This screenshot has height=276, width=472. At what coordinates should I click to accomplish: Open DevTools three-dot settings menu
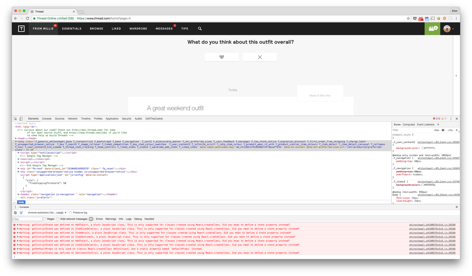tap(451, 119)
